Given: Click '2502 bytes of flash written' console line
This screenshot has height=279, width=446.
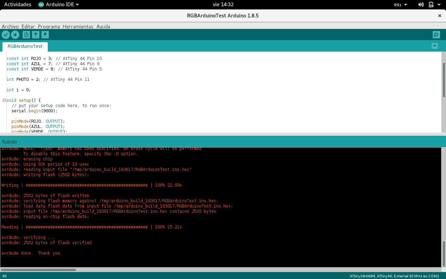Looking at the screenshot, I should pos(45,196).
